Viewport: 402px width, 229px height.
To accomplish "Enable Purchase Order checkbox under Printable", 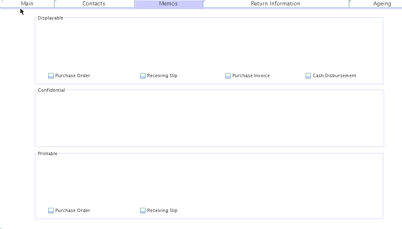I will tap(51, 211).
